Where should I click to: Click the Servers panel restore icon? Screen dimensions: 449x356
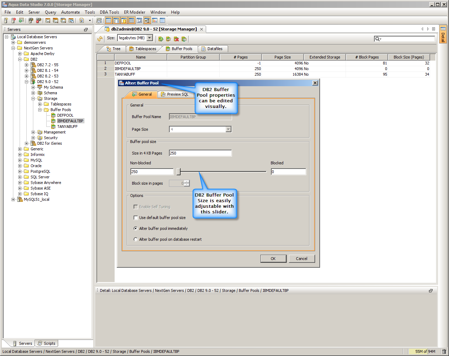[86, 29]
